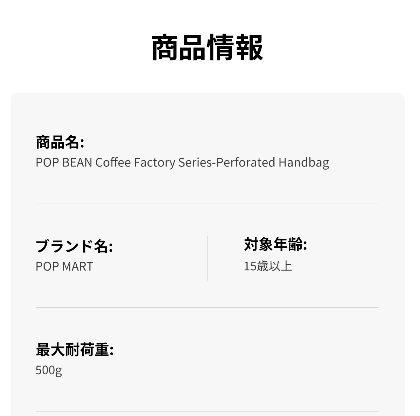Click the 商品情報 page heading
This screenshot has height=416, width=420.
[207, 48]
